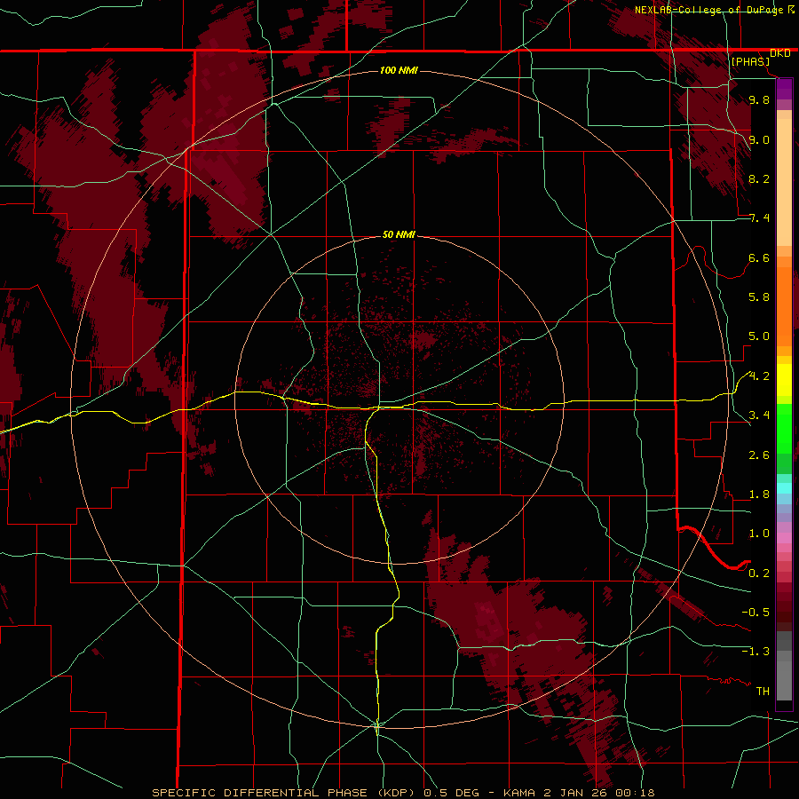This screenshot has width=799, height=799.
Task: Click the [PHAS] unit label
Action: click(x=750, y=61)
